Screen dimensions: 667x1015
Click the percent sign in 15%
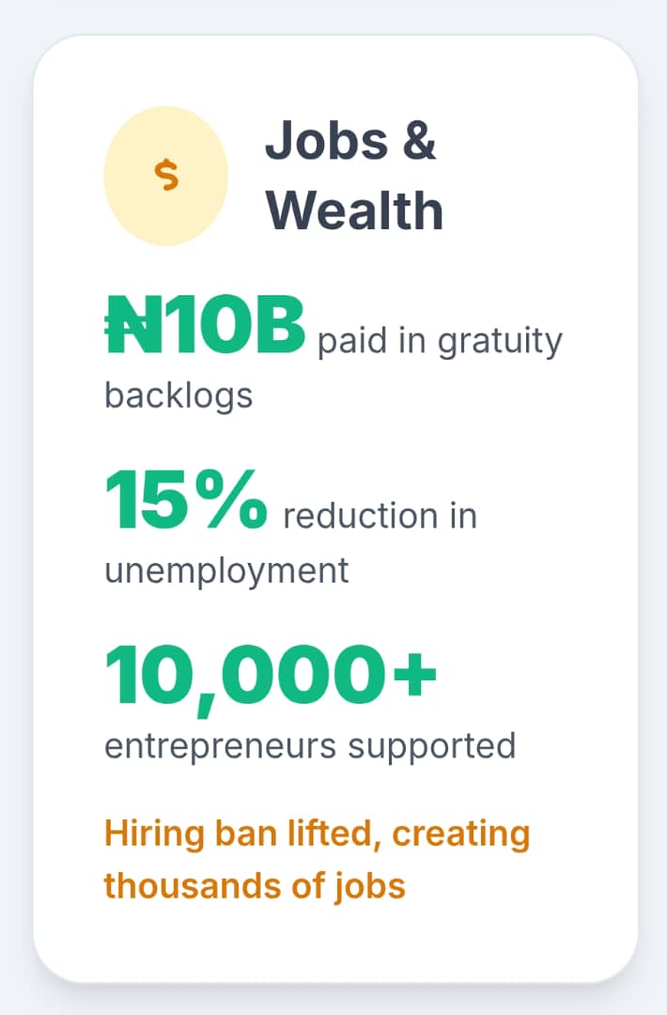(x=230, y=499)
